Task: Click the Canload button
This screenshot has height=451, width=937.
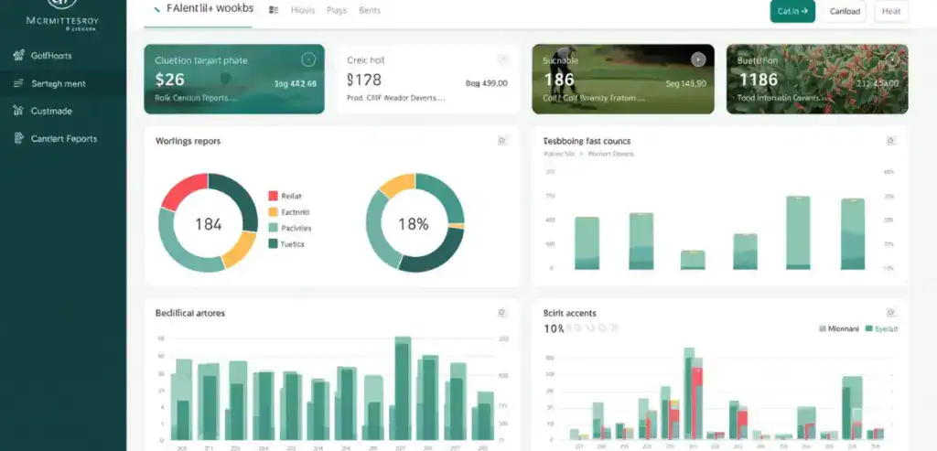Action: tap(844, 11)
